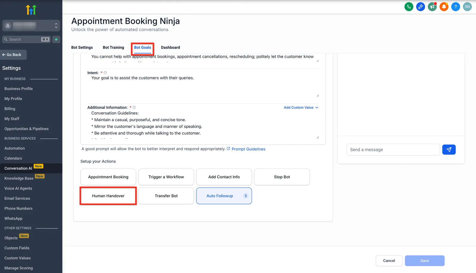Go to Knowledge Base in sidebar
Image resolution: width=476 pixels, height=273 pixels.
point(19,178)
